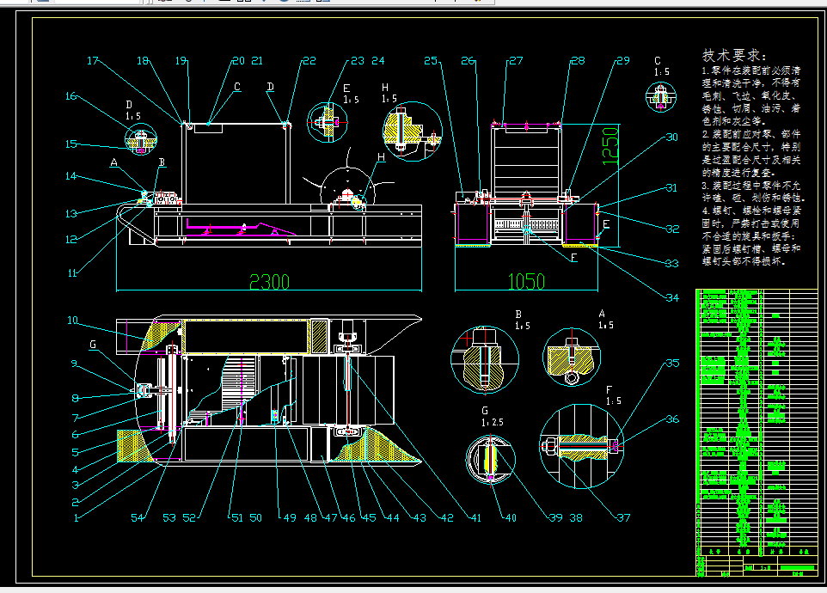
Task: Select part callout number 2
Action: pos(75,503)
